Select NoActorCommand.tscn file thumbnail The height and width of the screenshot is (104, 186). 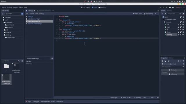tap(6, 79)
